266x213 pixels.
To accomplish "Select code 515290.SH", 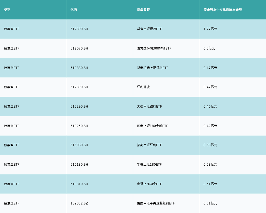I will click(x=79, y=106).
